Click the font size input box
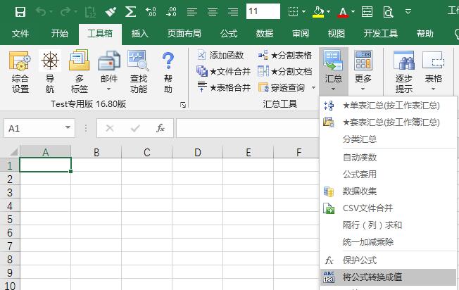This screenshot has width=459, height=290. pos(263,11)
